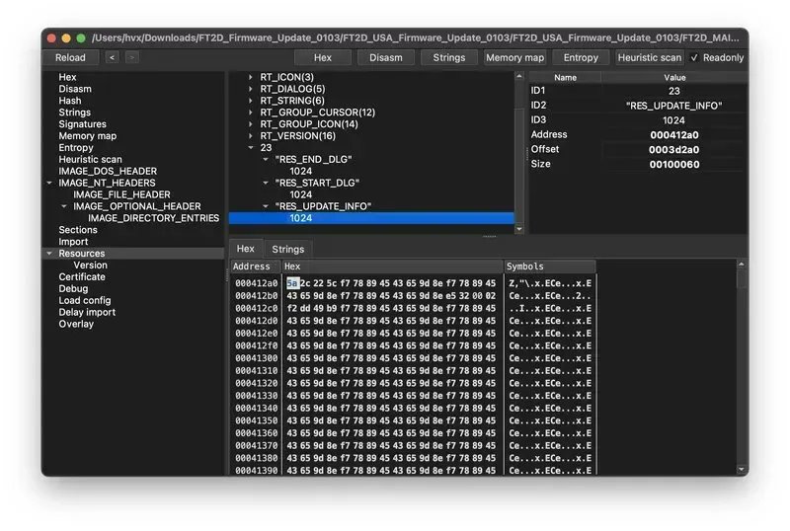
Task: Open the Memory map toolbar button
Action: tap(514, 57)
